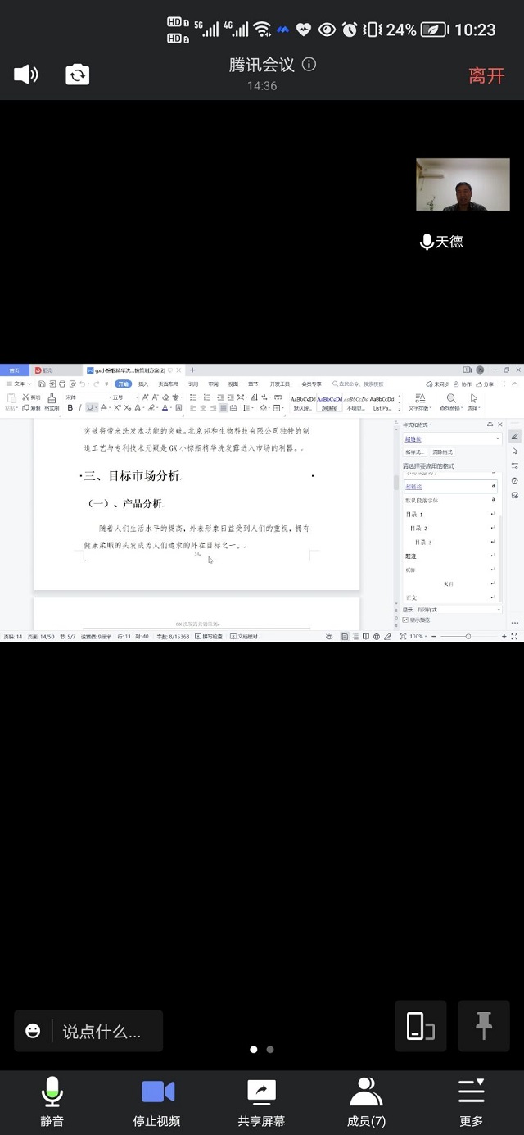The image size is (524, 1135).
Task: Click the zoom out minus button
Action: 435,636
